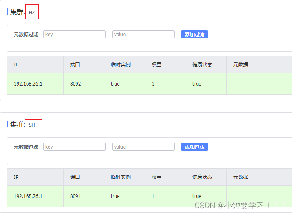Select the SH cluster name text
The width and height of the screenshot is (292, 213).
coord(32,125)
